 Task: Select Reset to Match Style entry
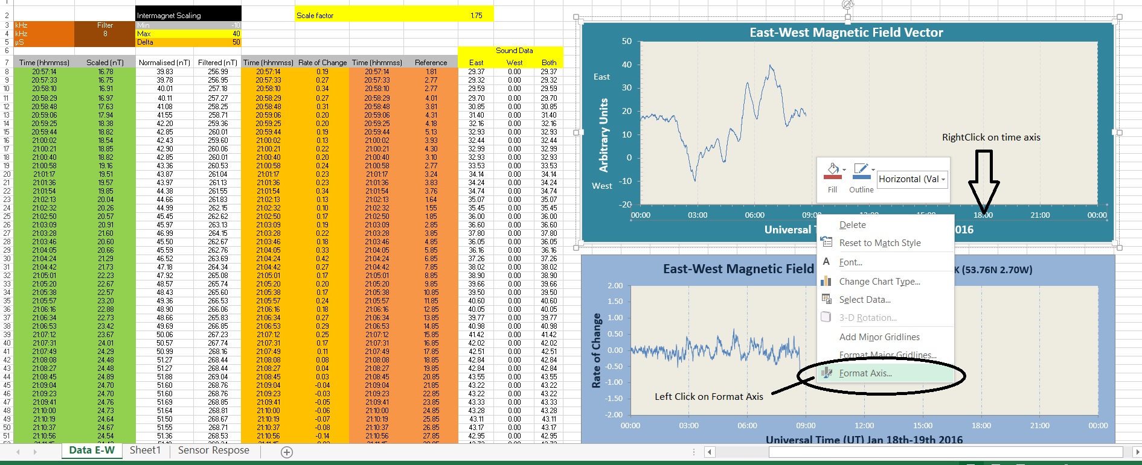click(x=879, y=243)
